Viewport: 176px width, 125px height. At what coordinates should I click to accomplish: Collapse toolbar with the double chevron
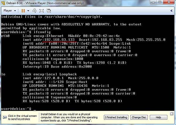pyautogui.click(x=171, y=11)
